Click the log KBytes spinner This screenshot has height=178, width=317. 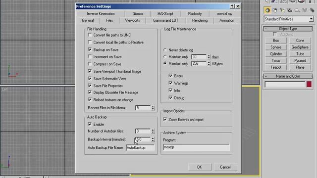209,64
